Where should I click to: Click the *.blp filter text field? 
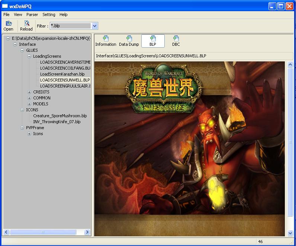(71, 26)
